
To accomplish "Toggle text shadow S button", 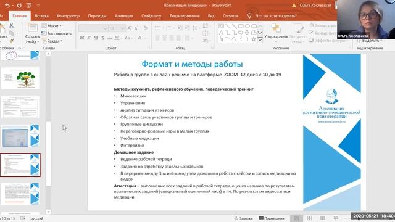I will (x=102, y=38).
